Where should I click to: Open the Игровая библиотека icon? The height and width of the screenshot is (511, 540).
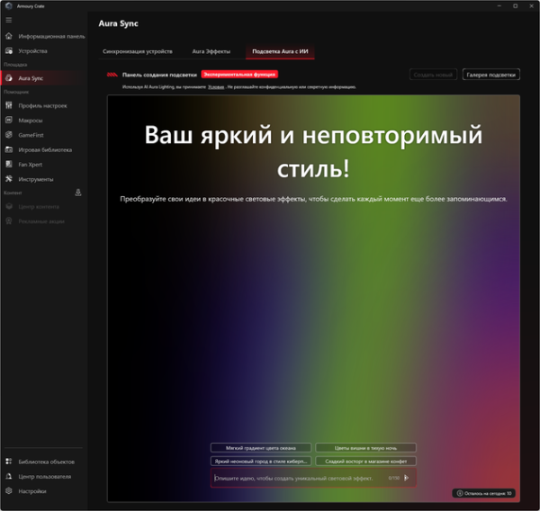click(x=9, y=149)
